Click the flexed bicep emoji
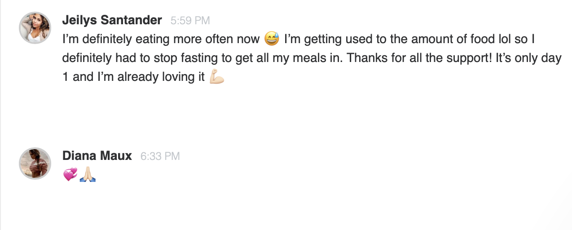 click(217, 77)
